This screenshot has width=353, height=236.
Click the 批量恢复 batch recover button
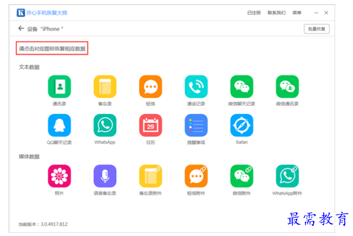(317, 29)
